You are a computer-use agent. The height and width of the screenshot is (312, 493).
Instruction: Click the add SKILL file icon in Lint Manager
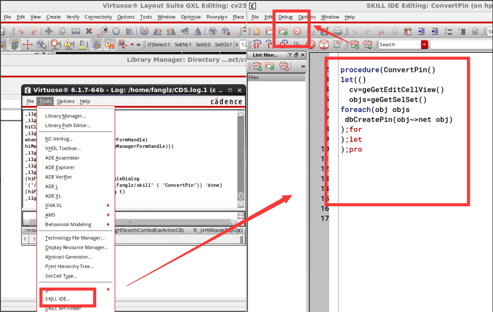[257, 66]
